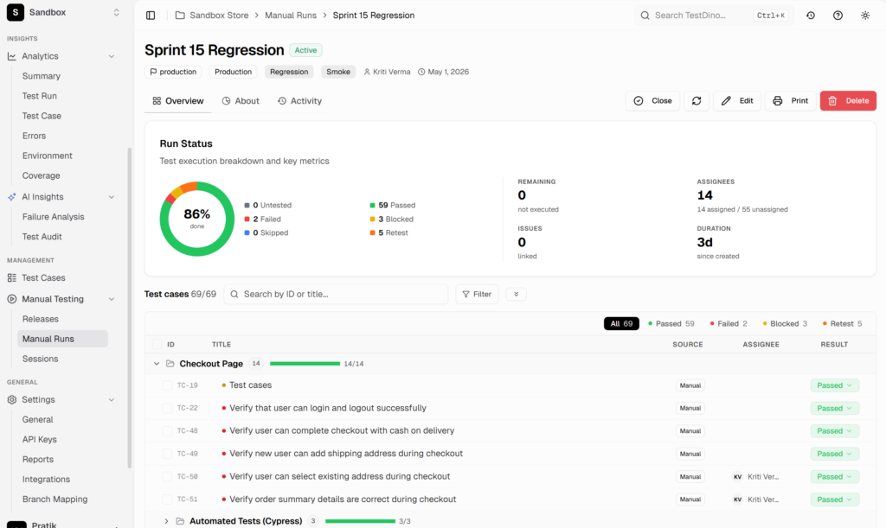Open Sessions in sidebar
The height and width of the screenshot is (528, 886).
[x=40, y=359]
